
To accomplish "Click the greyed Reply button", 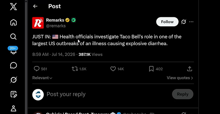I will (x=183, y=94).
